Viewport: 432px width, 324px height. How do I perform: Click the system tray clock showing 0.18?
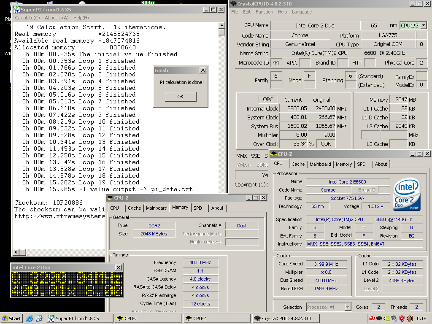pos(422,319)
